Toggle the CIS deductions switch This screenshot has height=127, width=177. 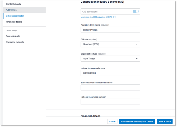[136, 12]
